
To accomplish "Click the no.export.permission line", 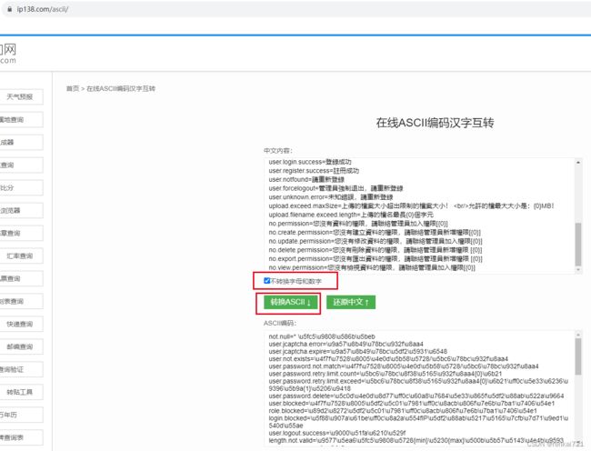I will (x=376, y=259).
